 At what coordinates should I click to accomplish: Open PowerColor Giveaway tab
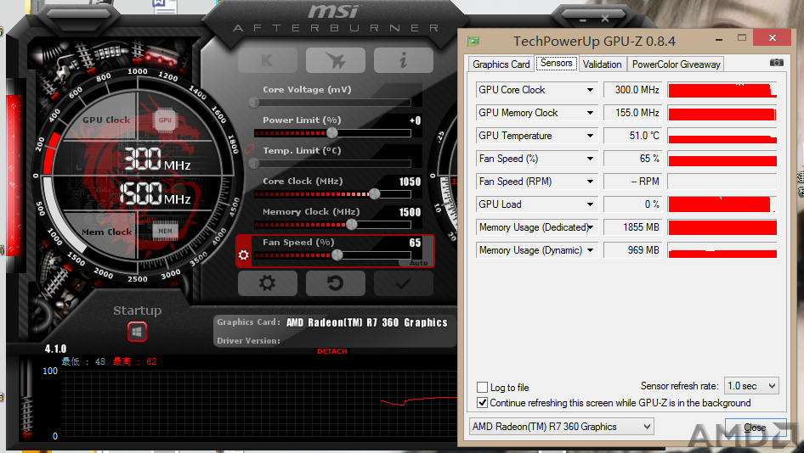click(676, 64)
